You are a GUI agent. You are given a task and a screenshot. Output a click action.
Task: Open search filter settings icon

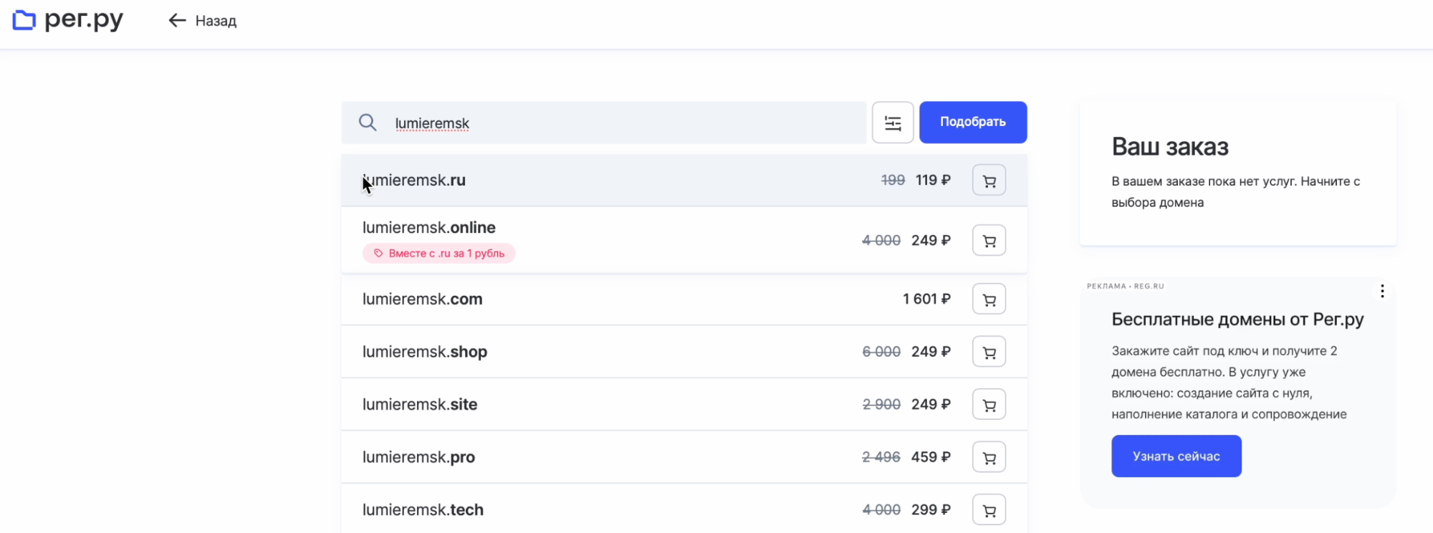click(x=893, y=123)
